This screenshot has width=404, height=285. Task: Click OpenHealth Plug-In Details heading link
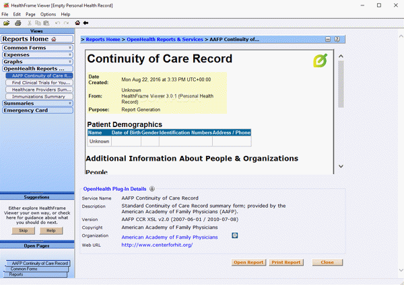114,189
